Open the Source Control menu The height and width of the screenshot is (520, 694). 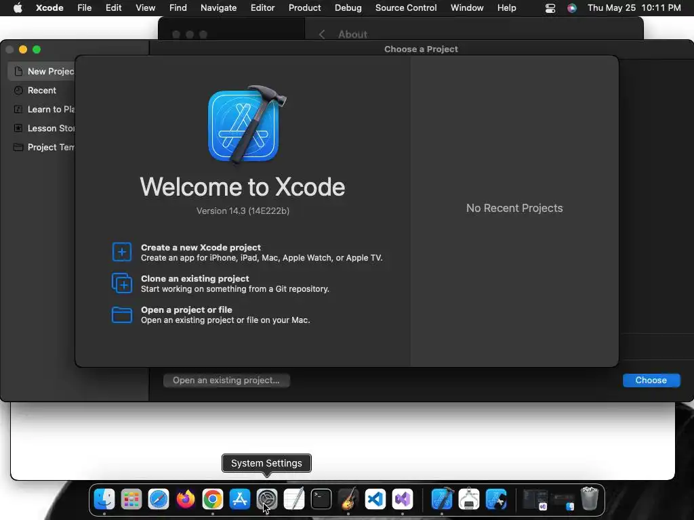[406, 7]
